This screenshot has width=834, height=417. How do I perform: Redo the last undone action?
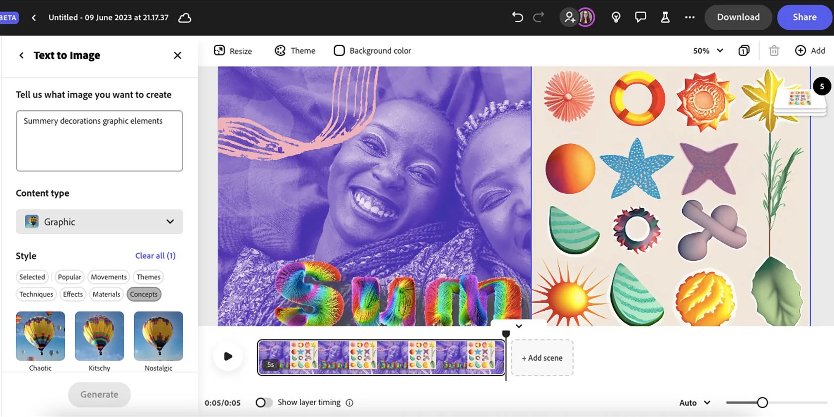click(x=539, y=17)
